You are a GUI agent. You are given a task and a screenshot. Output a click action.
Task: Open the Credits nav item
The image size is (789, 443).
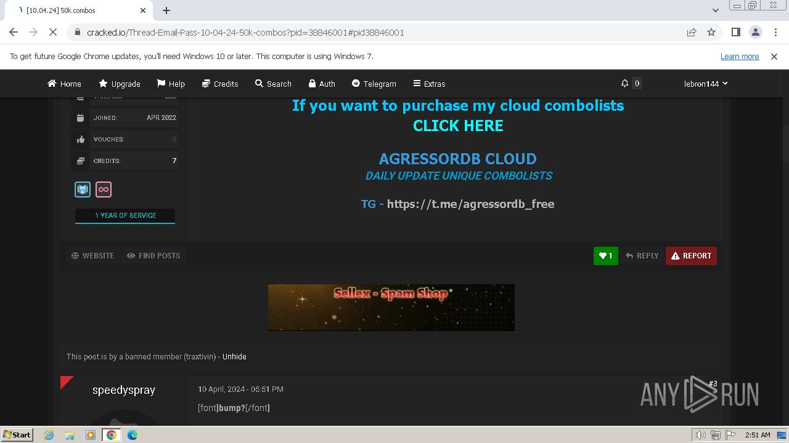220,84
